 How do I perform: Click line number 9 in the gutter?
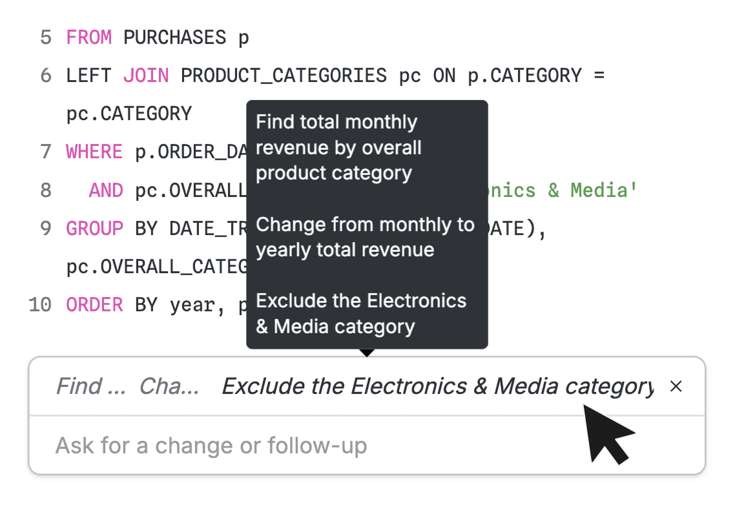tap(46, 229)
